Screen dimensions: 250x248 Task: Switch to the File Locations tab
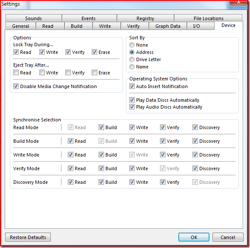point(208,18)
